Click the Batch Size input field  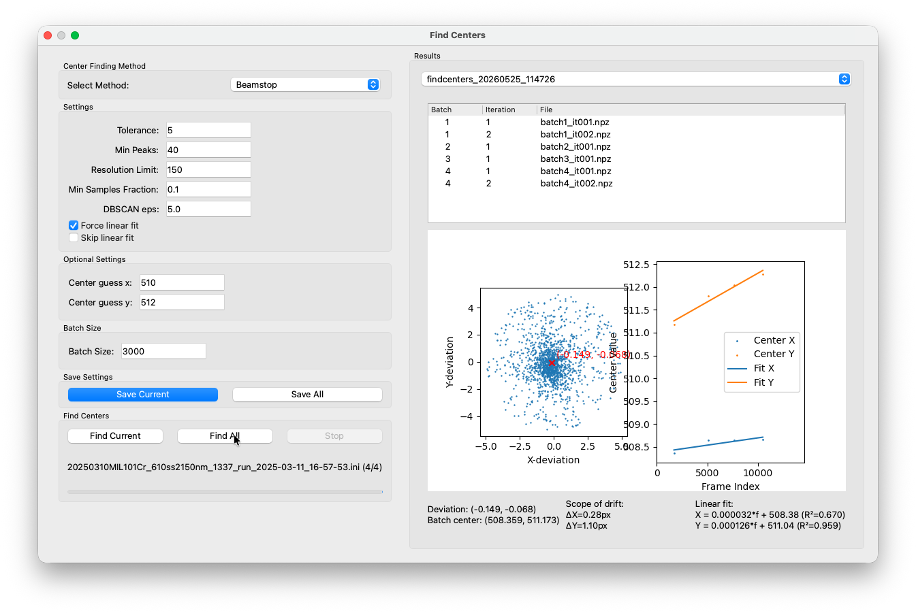click(x=163, y=351)
